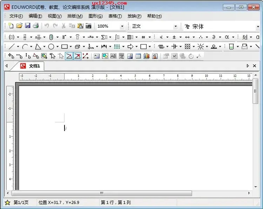Screen dimensions: 263x209
Task: Click the document page editing area
Action: pos(135,138)
